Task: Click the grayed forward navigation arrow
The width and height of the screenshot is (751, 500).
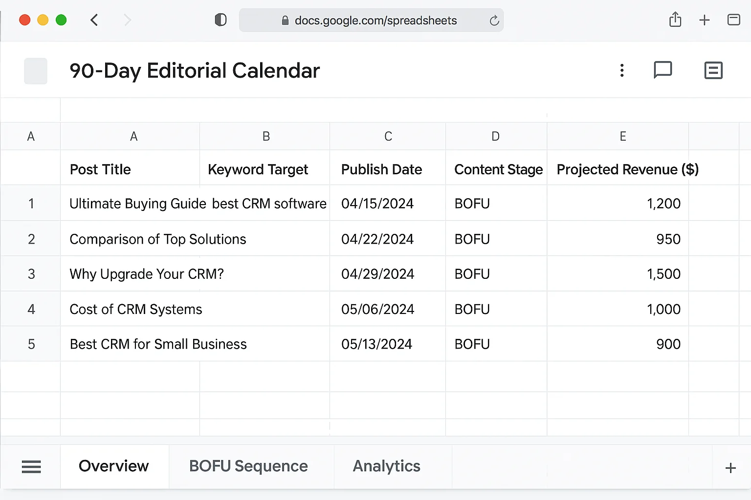Action: point(127,20)
